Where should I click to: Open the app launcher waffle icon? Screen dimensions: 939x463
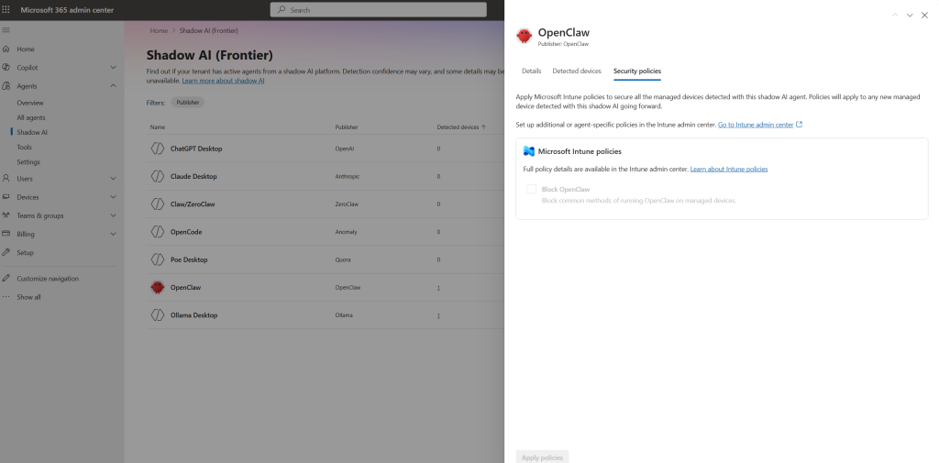(6, 9)
